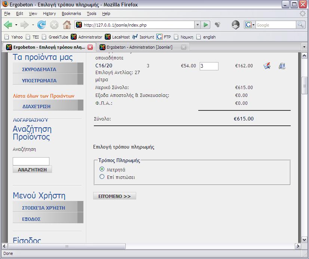Open the ΥΠΟΣΤΡΩΜΑΤΑ product category
The width and height of the screenshot is (309, 259).
pyautogui.click(x=48, y=80)
